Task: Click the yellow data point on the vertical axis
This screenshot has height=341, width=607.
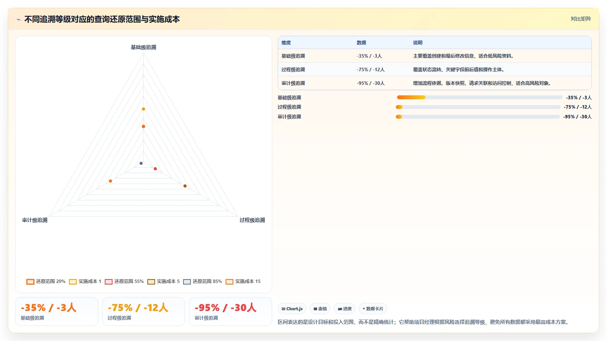Action: 143,109
